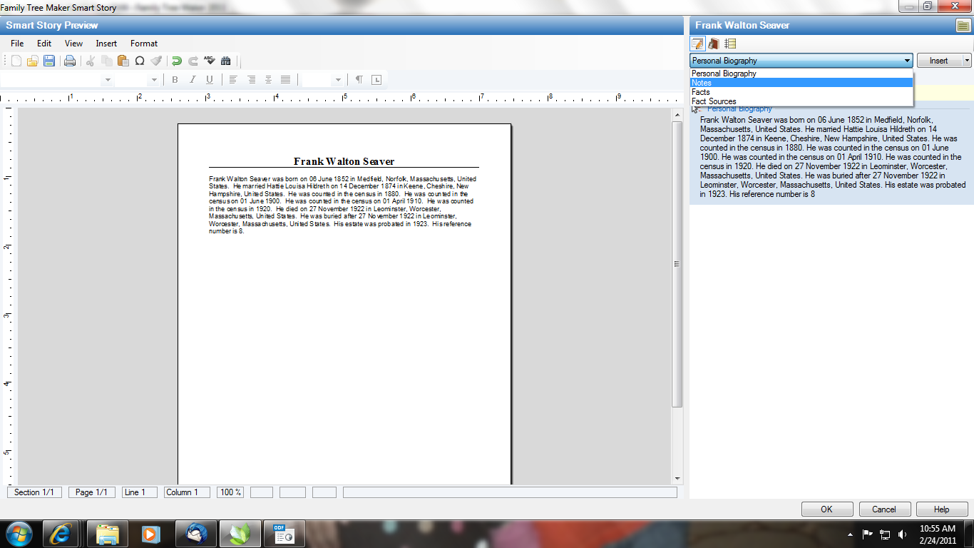Click the Section 1/1 status bar entry
This screenshot has width=974, height=548.
[34, 492]
